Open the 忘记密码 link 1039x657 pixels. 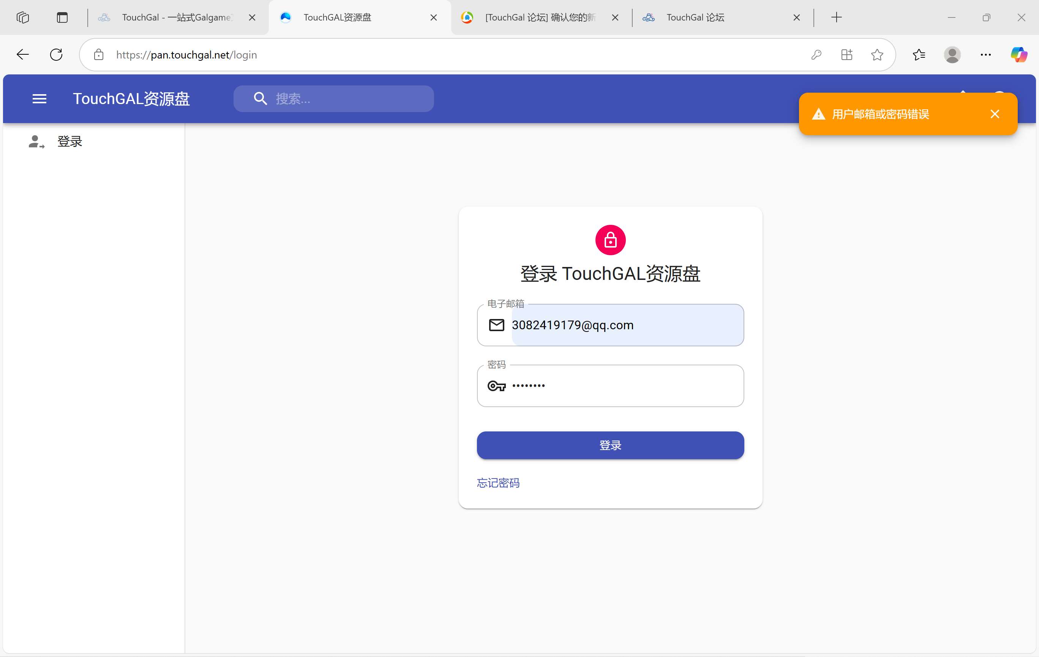point(498,483)
